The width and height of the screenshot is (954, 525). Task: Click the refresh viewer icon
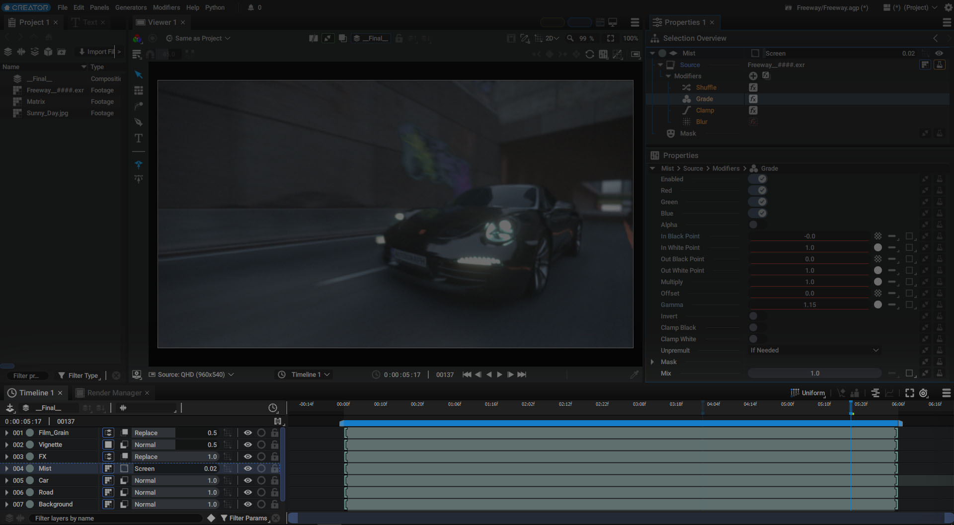pyautogui.click(x=590, y=54)
